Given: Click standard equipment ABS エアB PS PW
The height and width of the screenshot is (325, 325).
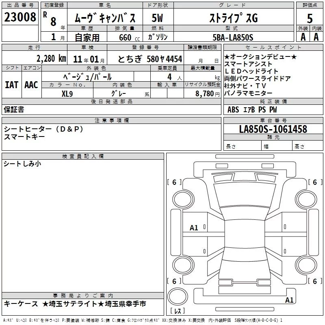Looking at the screenshot, I should click(x=252, y=110).
